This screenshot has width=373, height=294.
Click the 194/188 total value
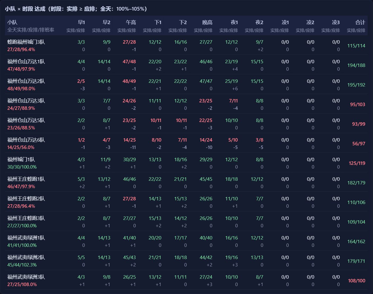[x=356, y=65]
